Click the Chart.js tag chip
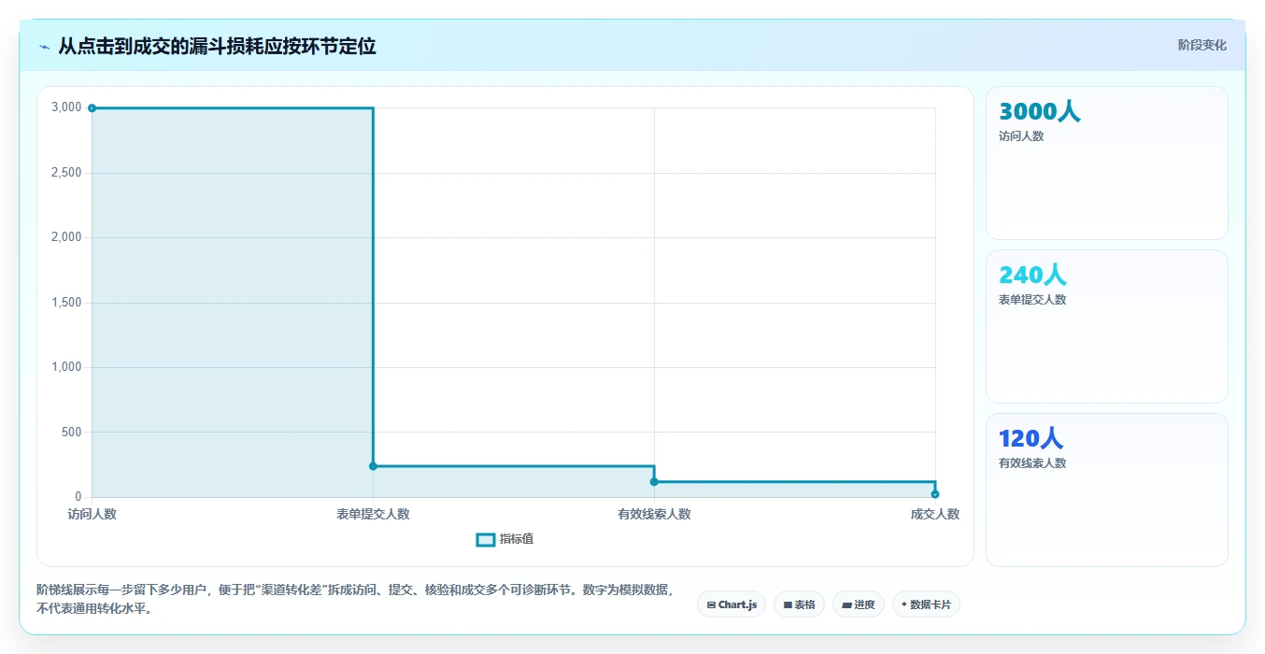 click(x=732, y=604)
